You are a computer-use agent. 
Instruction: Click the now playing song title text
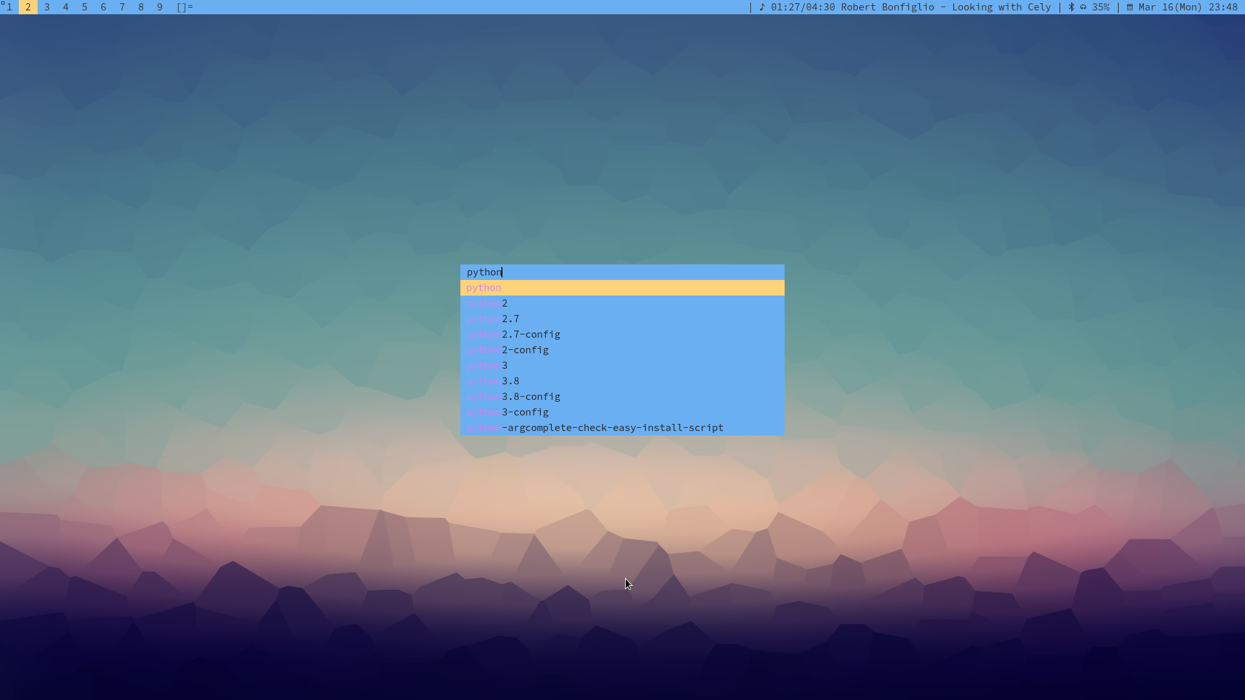[945, 7]
